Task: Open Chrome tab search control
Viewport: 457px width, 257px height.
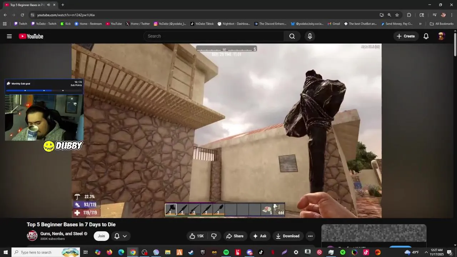Action: (x=422, y=15)
